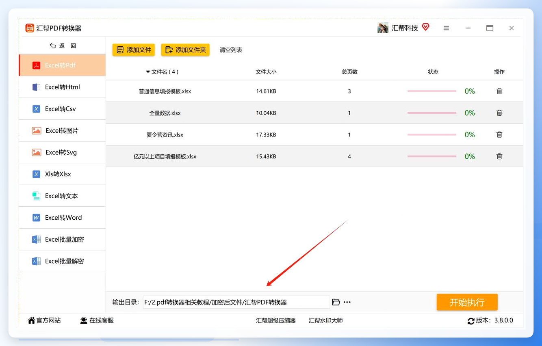
Task: Click the 状态 column header
Action: (x=433, y=72)
